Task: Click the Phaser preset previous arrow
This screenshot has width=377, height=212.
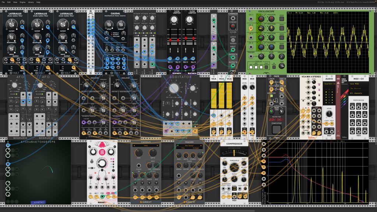Action: coord(178,146)
